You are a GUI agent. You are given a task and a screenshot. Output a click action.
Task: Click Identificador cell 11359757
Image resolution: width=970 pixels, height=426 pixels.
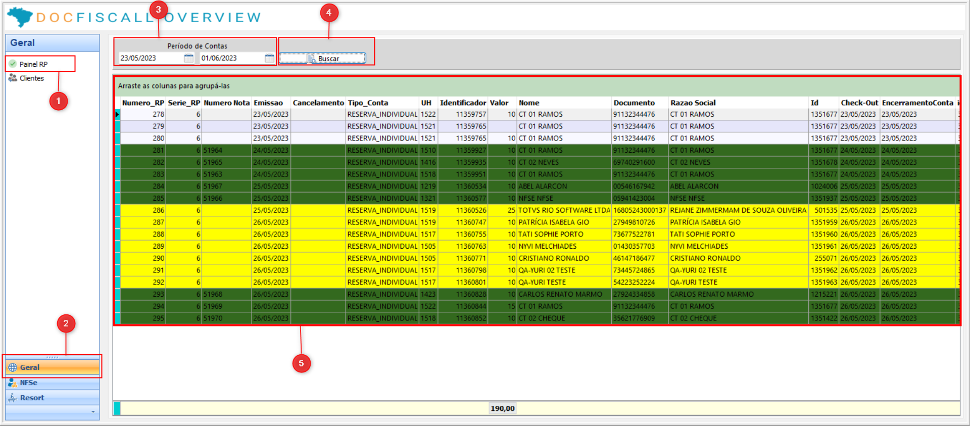[463, 114]
